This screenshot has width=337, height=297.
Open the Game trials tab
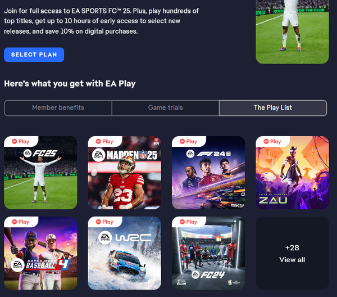(166, 107)
